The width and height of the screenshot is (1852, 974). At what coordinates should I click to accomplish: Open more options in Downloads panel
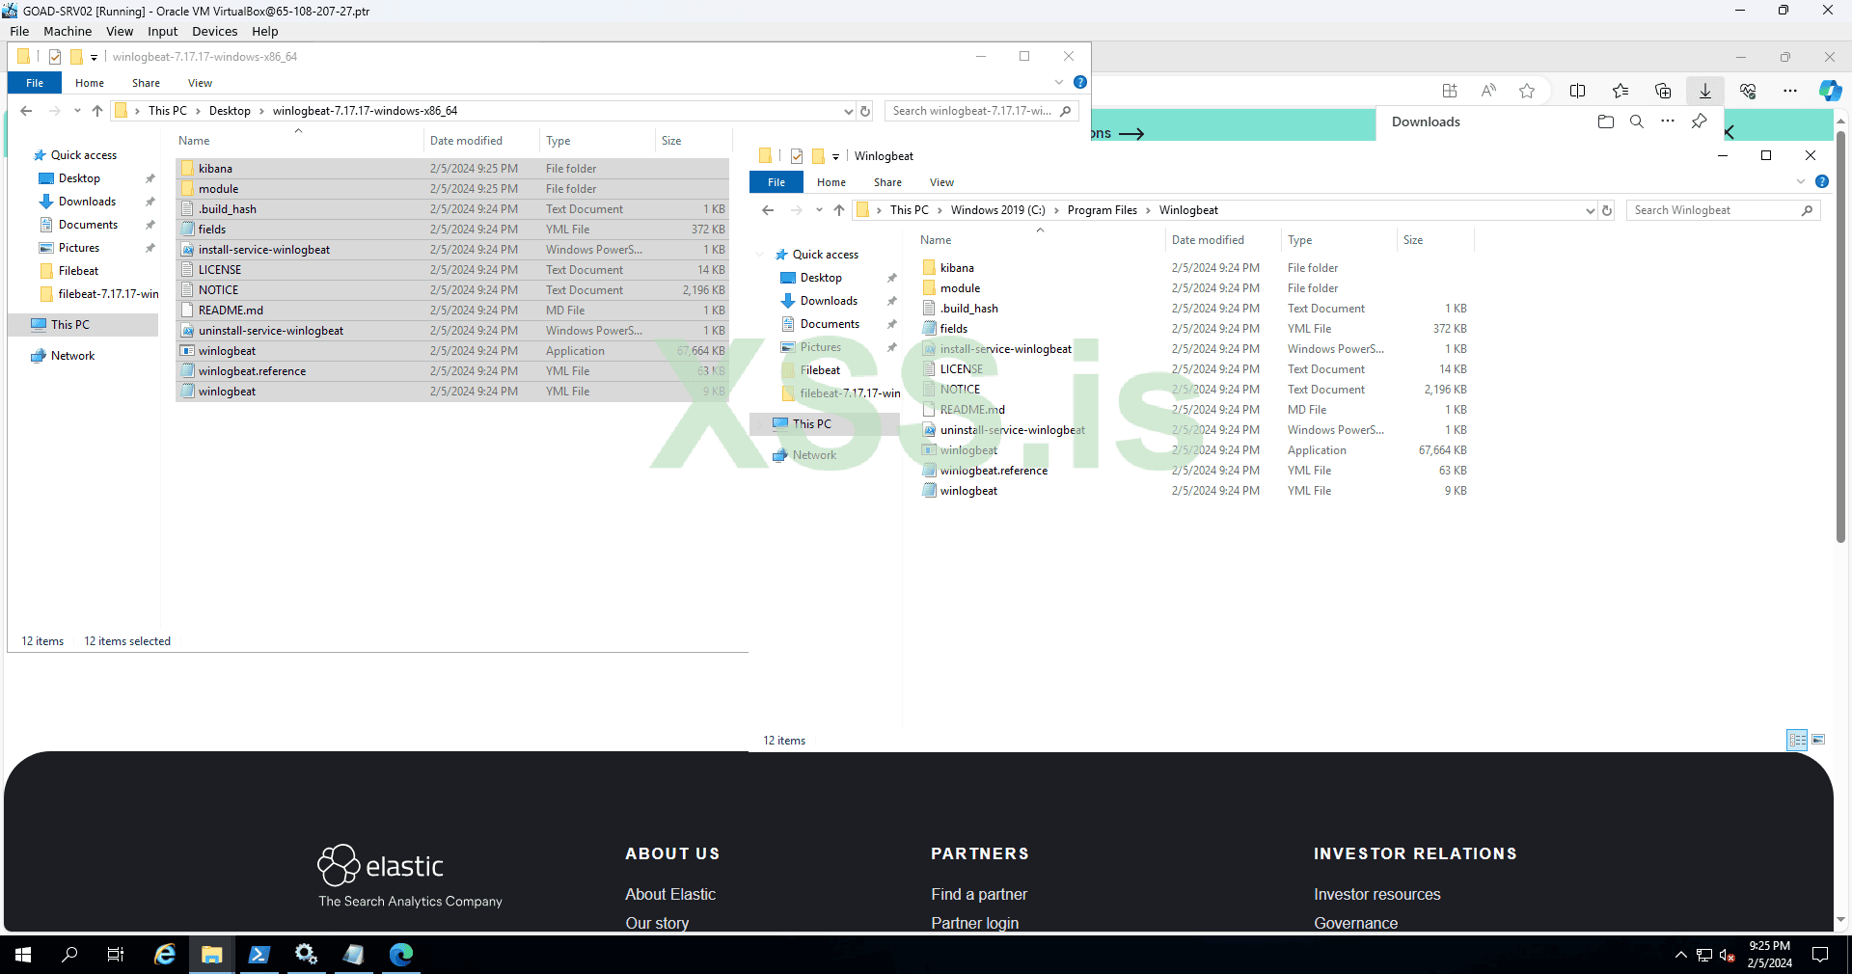pyautogui.click(x=1668, y=122)
